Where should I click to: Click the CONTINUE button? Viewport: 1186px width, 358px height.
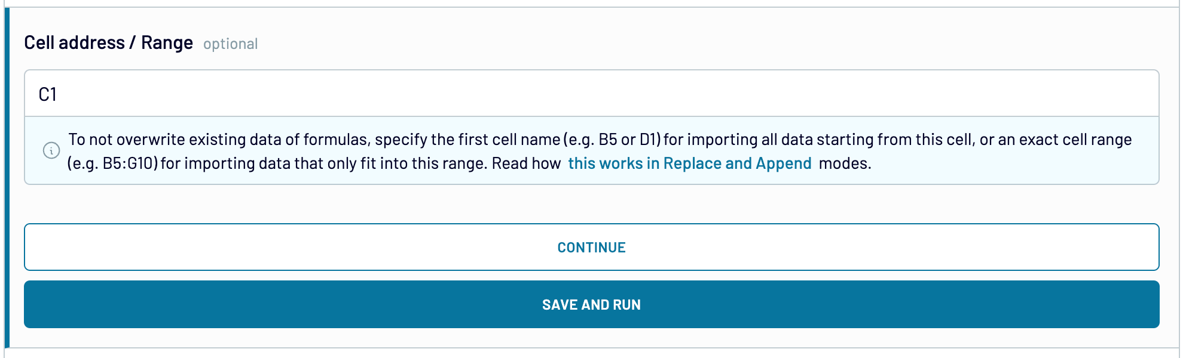point(591,247)
